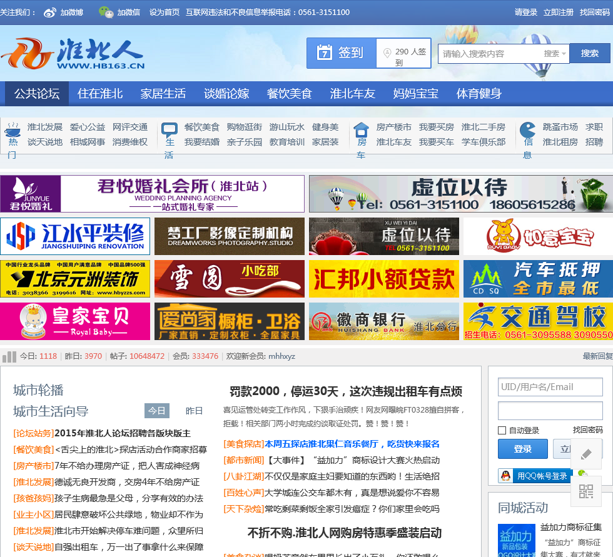Click the 设为首页 link
Viewport: 613px width, 557px height.
pos(164,13)
